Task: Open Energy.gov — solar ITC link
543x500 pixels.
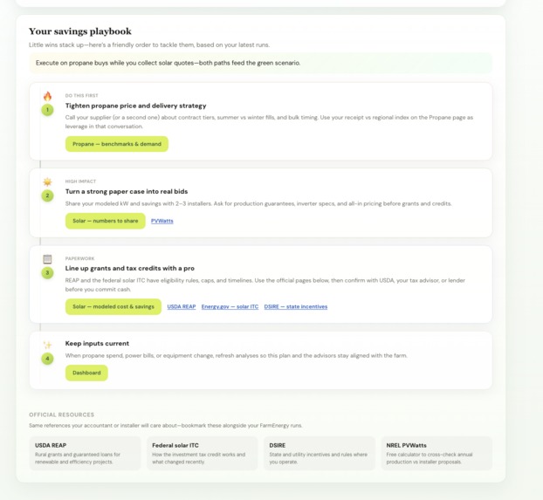Action: 230,307
